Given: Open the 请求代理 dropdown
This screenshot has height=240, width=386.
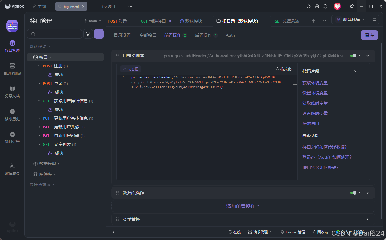Looking at the screenshot, I should pyautogui.click(x=260, y=232).
